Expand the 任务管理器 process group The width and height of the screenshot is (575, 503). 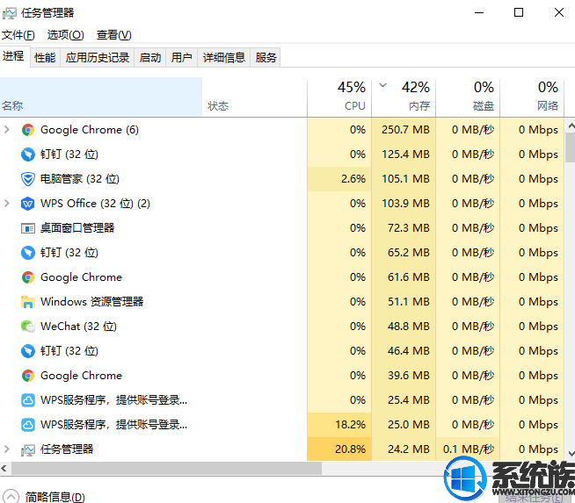coord(7,449)
